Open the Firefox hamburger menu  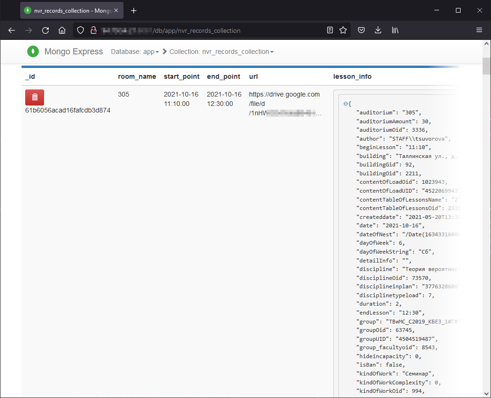[x=479, y=30]
